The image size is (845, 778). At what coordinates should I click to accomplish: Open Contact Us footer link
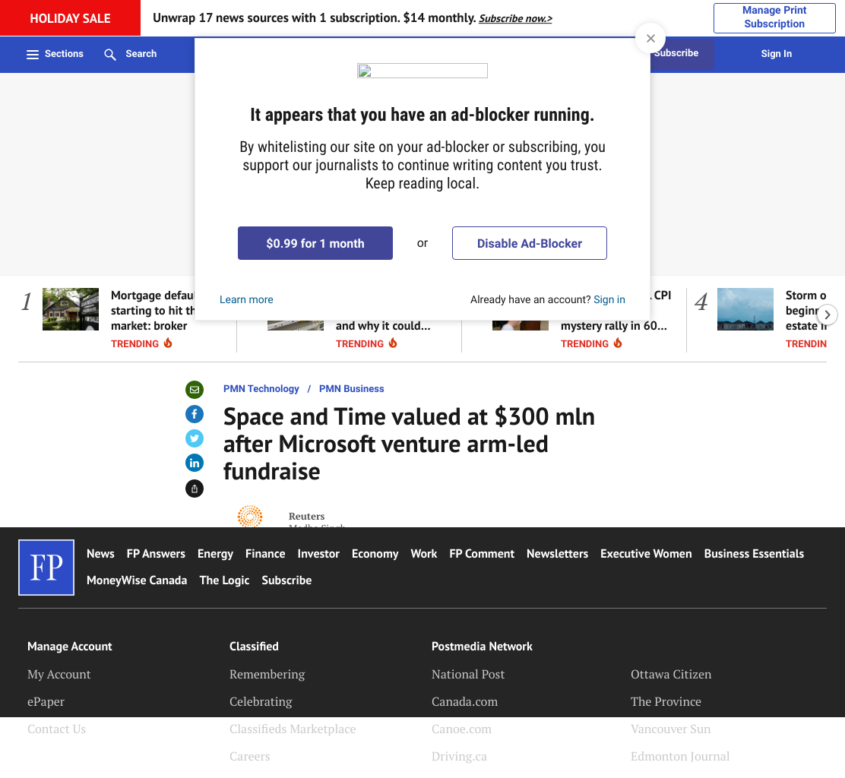click(56, 729)
